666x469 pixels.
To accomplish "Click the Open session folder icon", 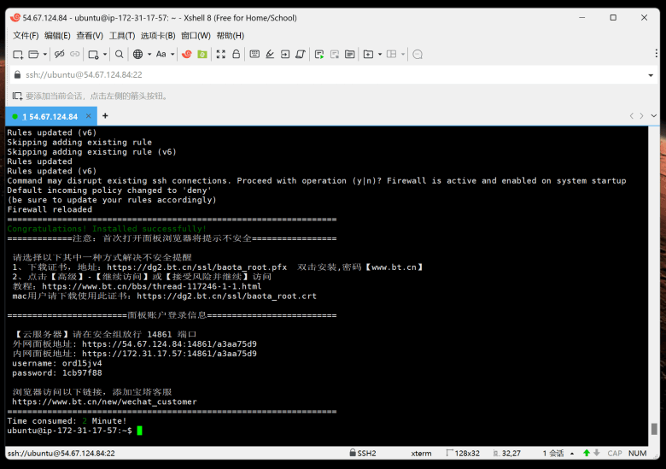I will [33, 55].
